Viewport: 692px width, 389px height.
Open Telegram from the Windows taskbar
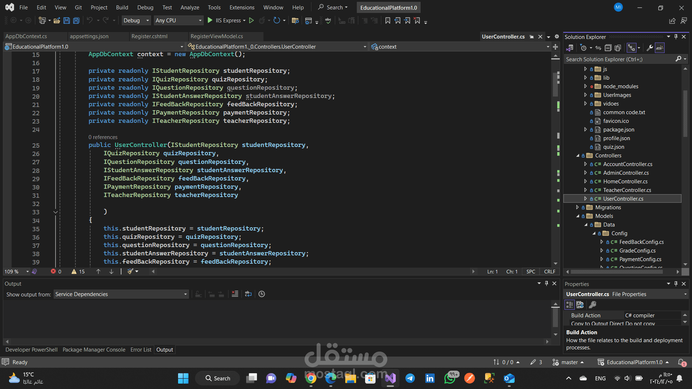[x=410, y=378]
